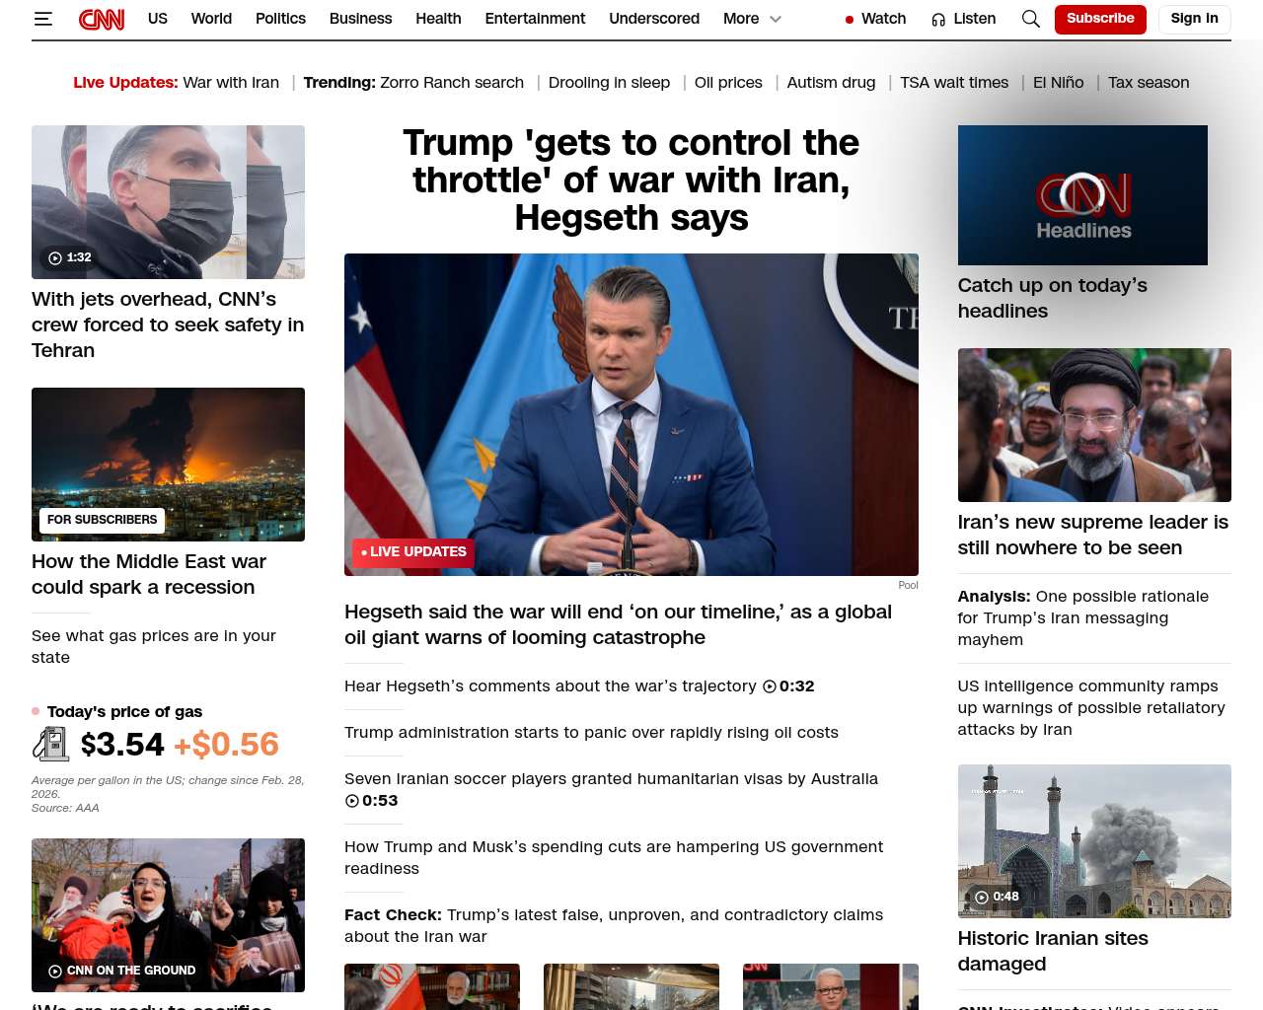The image size is (1263, 1010).
Task: Click the LIVE UPDATES badge on Hegseth photo
Action: coord(413,552)
